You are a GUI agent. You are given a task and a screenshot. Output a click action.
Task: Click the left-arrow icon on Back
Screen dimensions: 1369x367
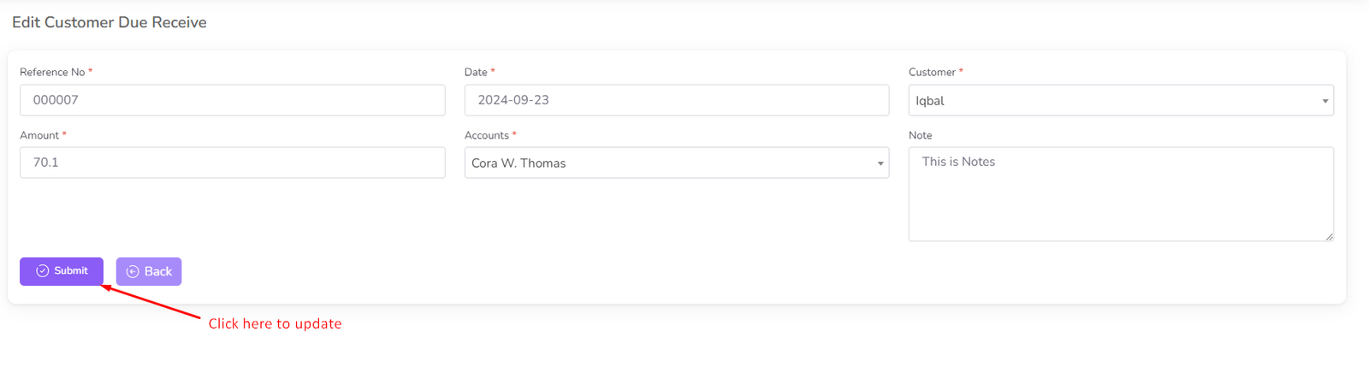point(133,272)
